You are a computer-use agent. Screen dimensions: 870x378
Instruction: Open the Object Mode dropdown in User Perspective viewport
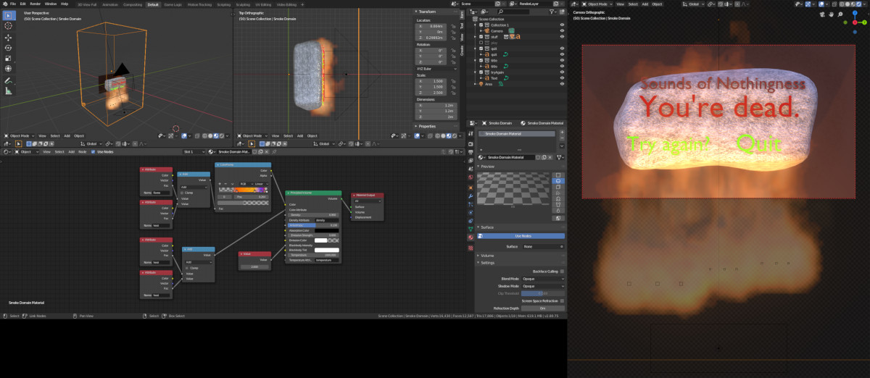pyautogui.click(x=18, y=135)
